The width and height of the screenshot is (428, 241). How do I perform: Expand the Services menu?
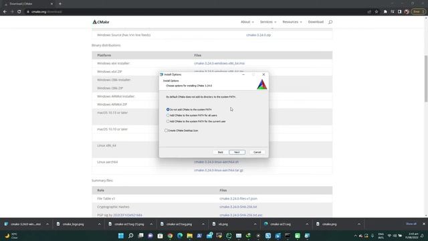pos(268,22)
